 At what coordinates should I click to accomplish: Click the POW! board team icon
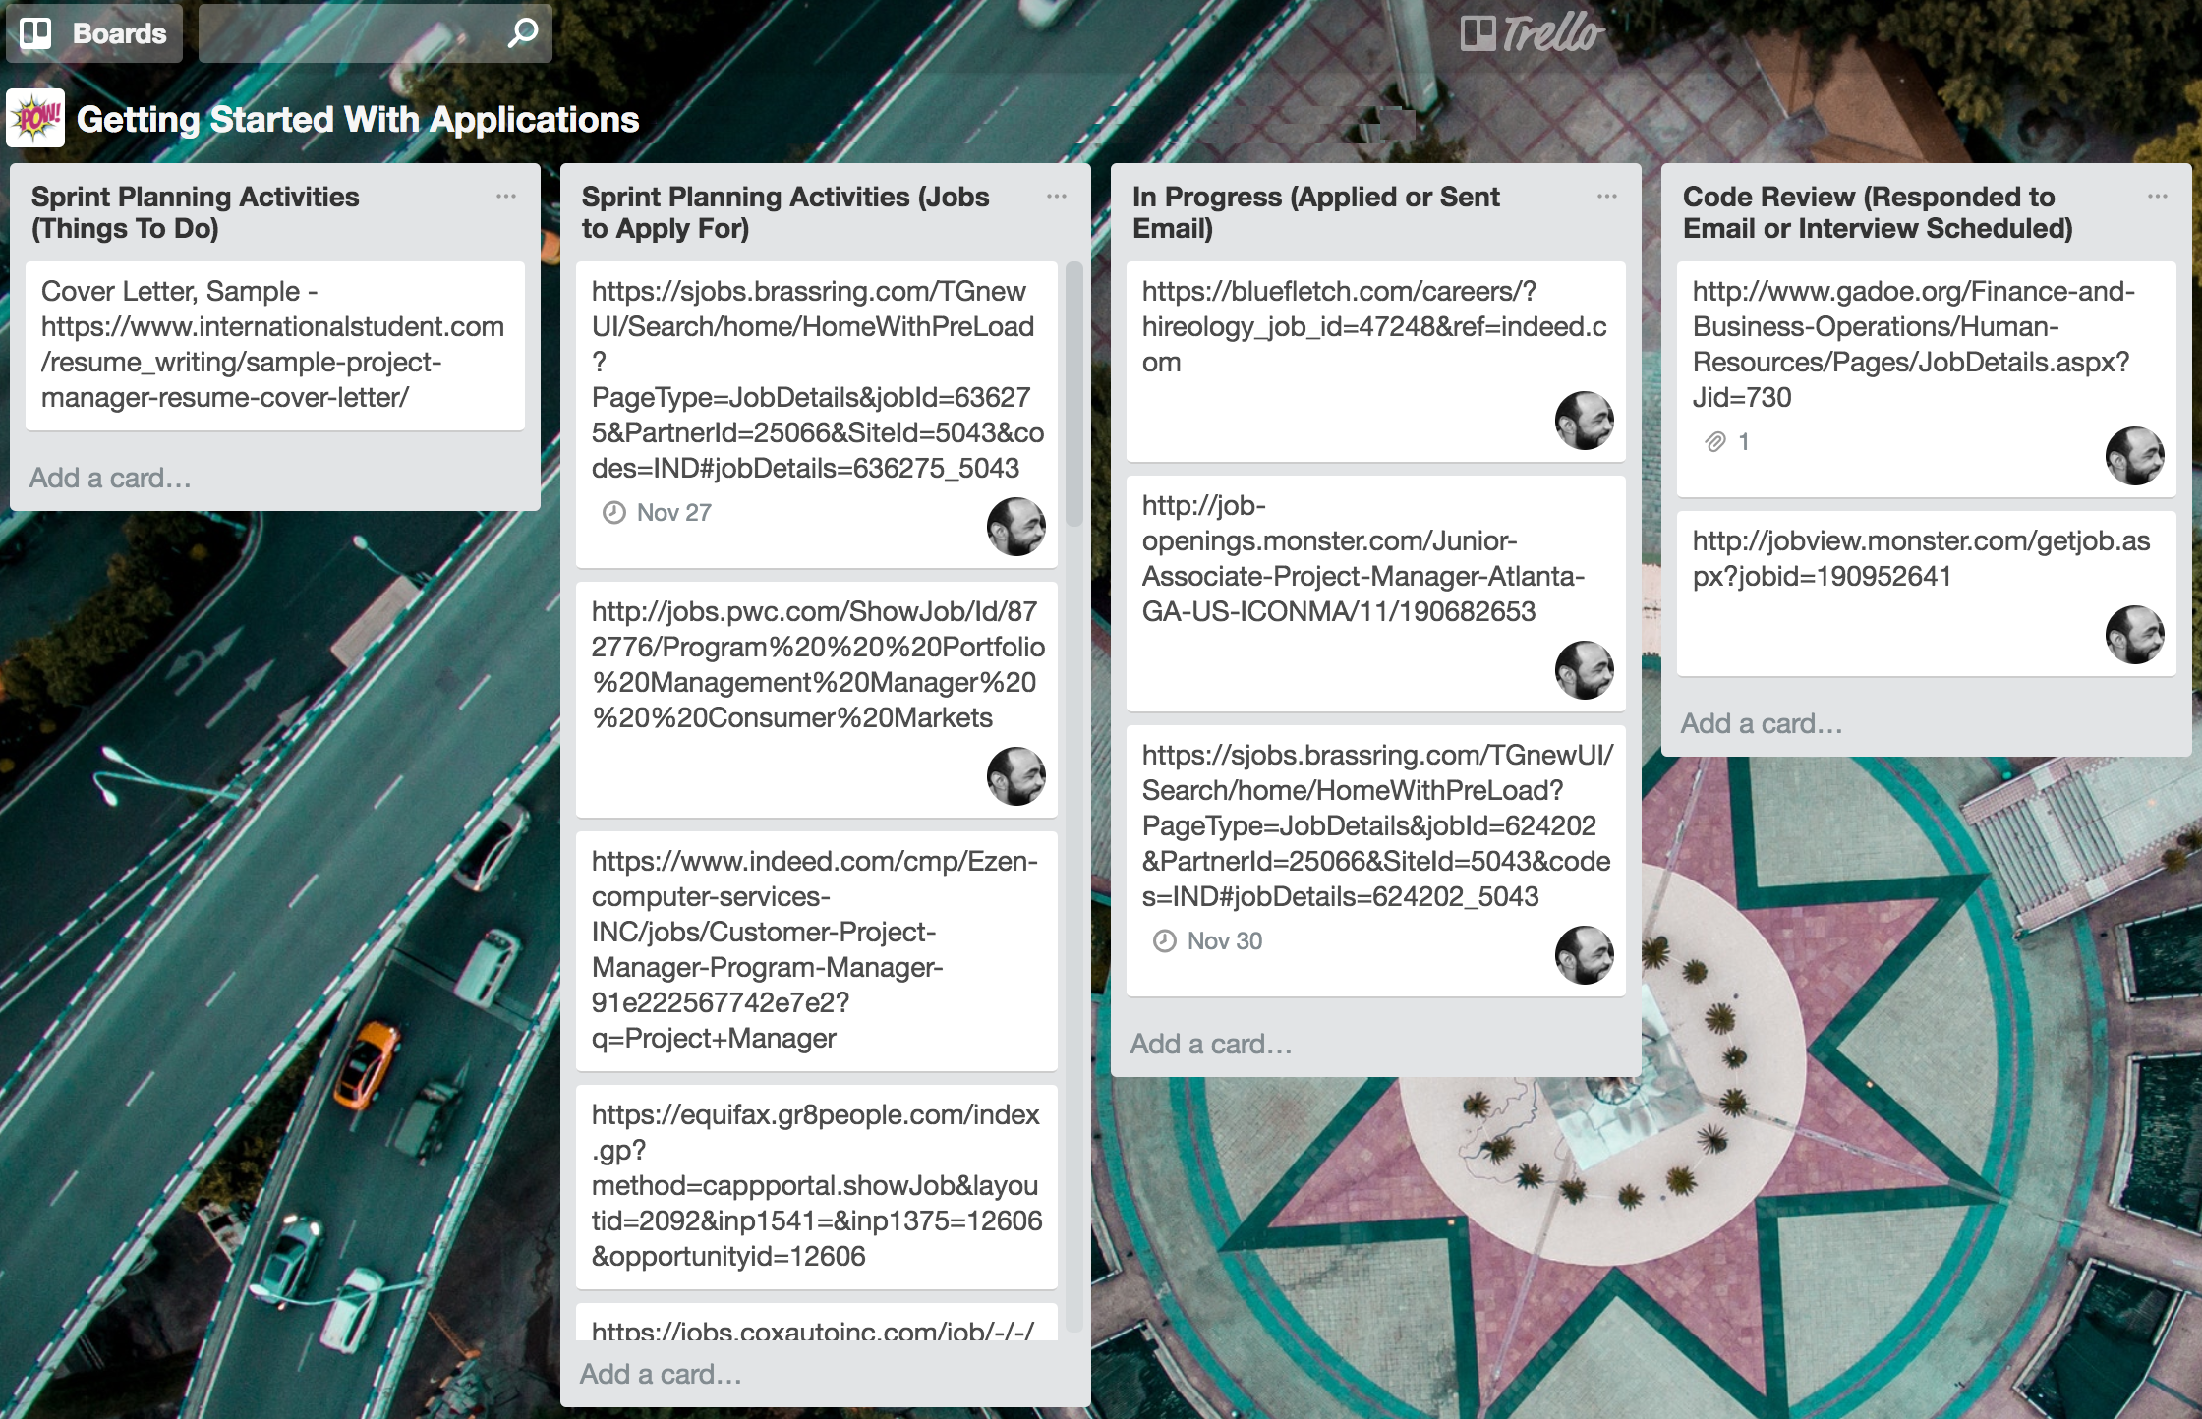[35, 118]
